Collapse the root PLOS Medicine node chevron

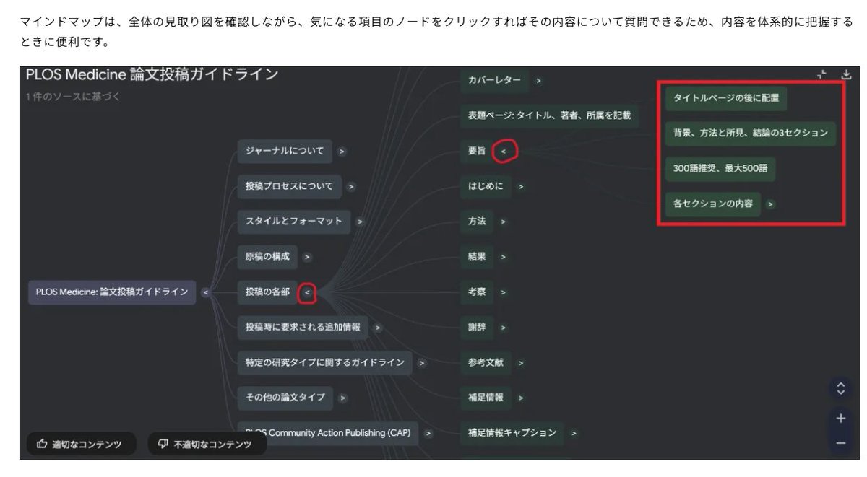(x=205, y=292)
